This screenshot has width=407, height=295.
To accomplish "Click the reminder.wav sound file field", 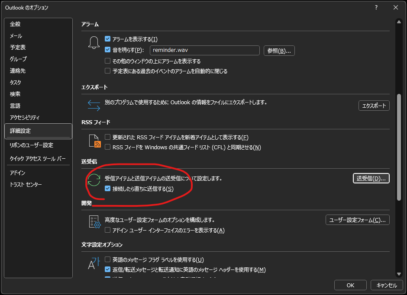I will [x=204, y=50].
